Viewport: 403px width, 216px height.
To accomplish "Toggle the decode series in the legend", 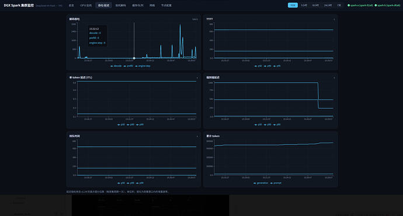I will click(x=116, y=66).
